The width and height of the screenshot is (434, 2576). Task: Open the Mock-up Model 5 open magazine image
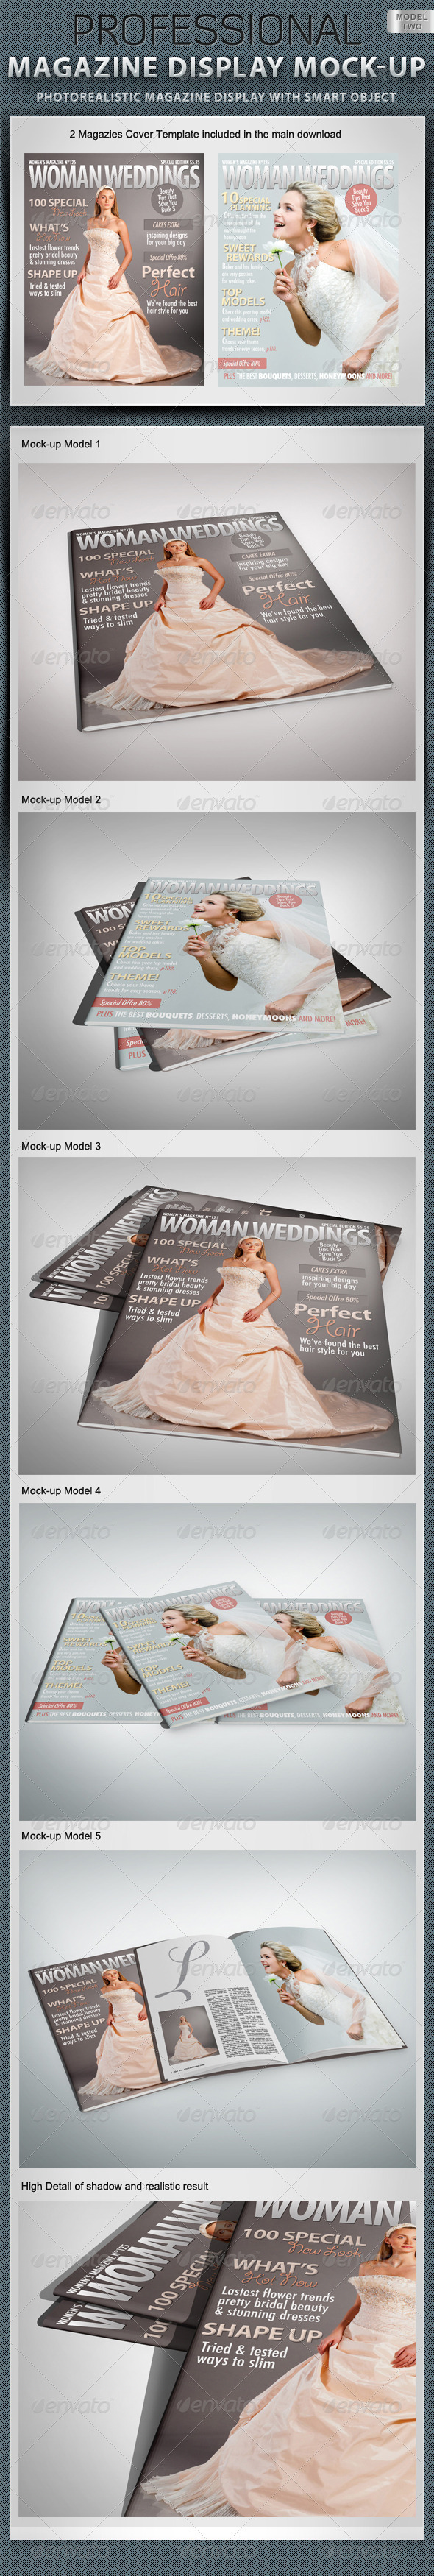(217, 2008)
